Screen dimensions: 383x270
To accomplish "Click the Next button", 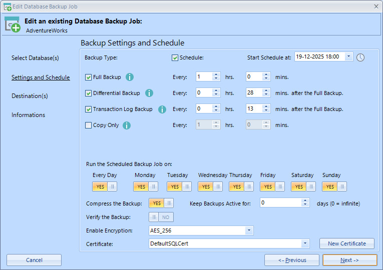I will click(350, 260).
